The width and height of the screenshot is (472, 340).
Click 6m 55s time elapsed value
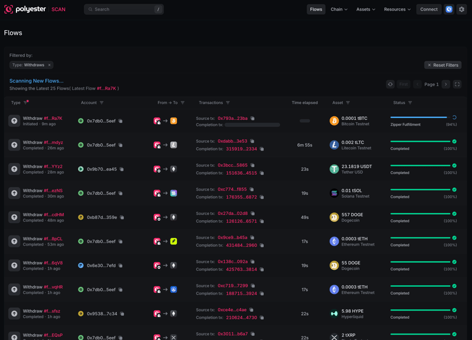point(304,145)
